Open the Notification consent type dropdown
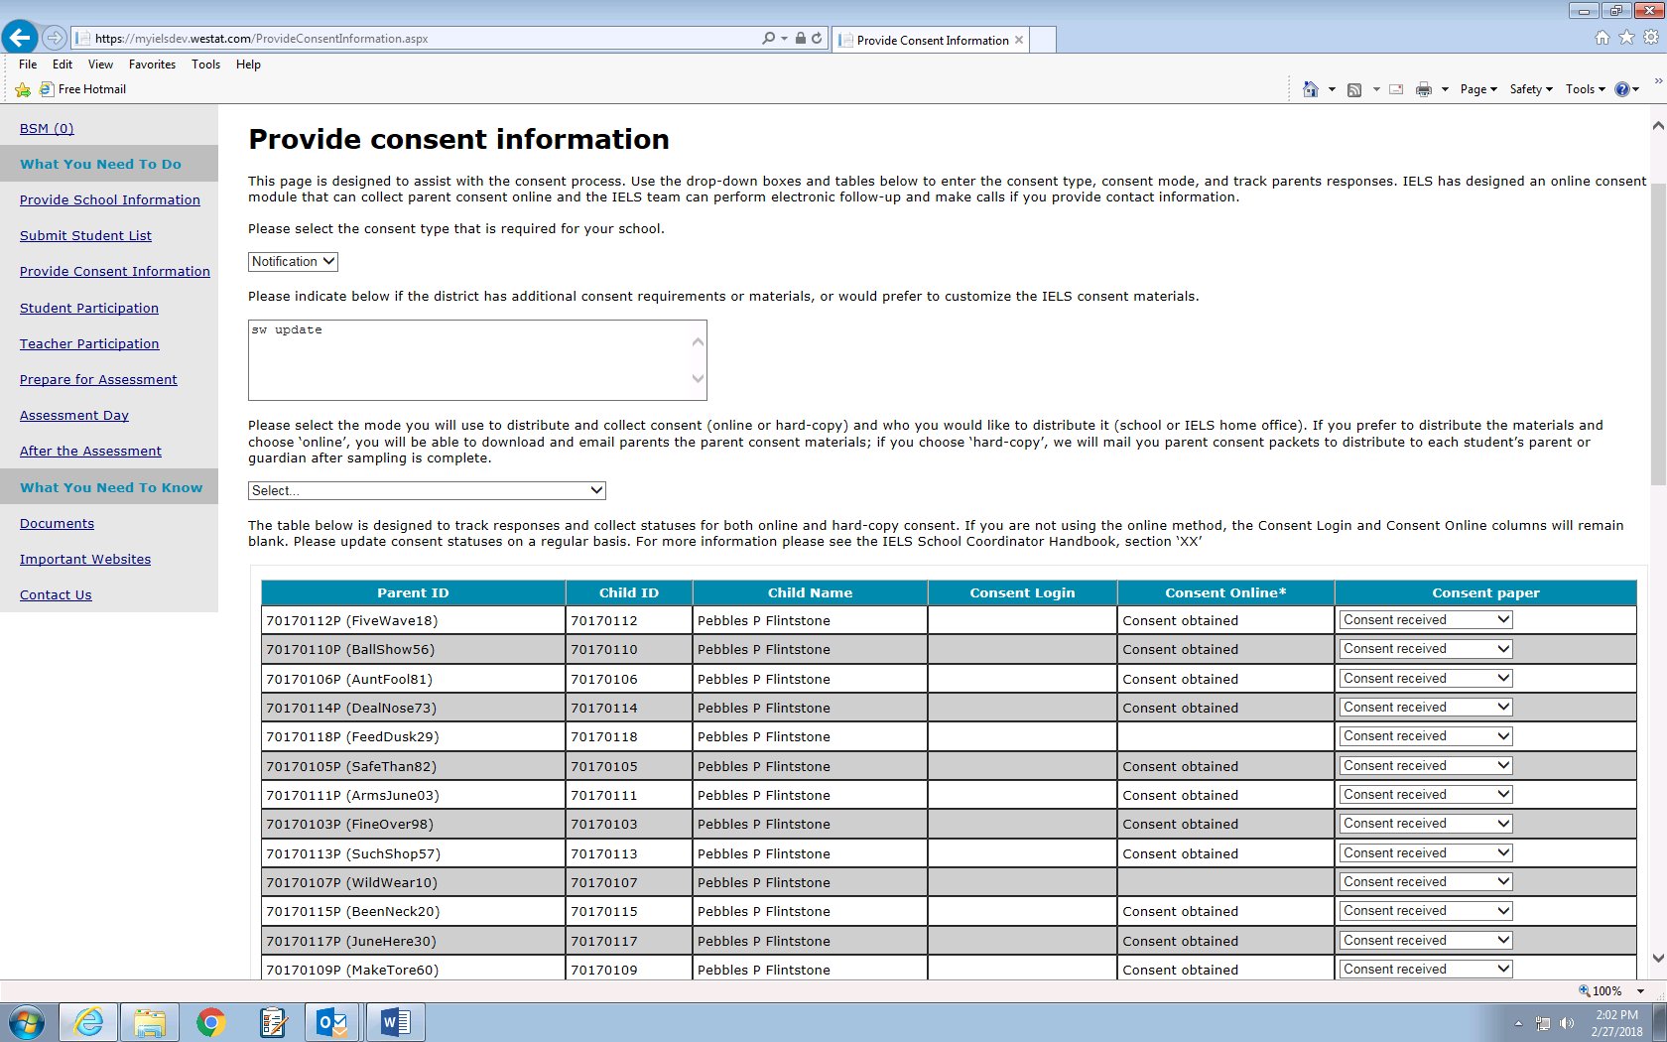The width and height of the screenshot is (1667, 1042). [293, 262]
